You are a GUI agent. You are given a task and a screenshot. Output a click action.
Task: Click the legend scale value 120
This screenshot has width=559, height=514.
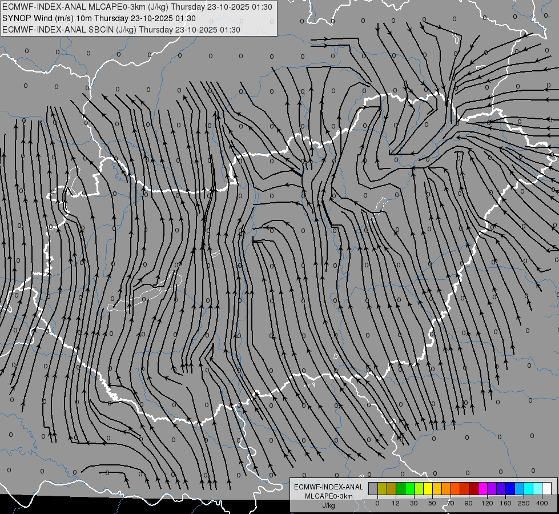[x=487, y=503]
